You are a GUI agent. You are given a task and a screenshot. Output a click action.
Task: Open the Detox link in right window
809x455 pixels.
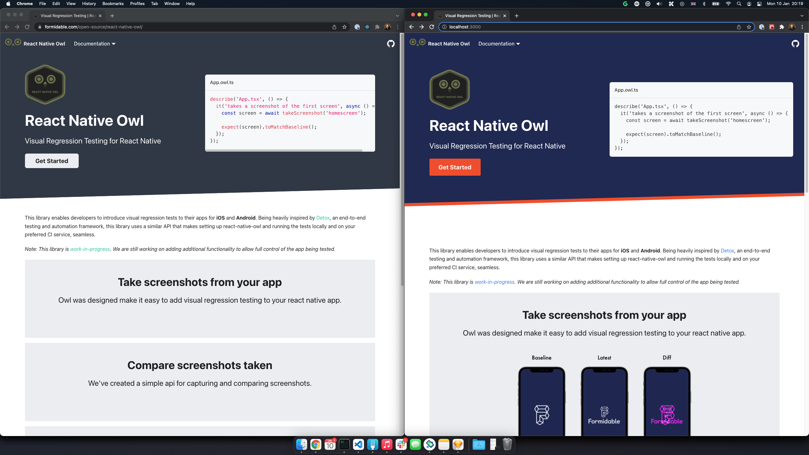click(x=727, y=251)
